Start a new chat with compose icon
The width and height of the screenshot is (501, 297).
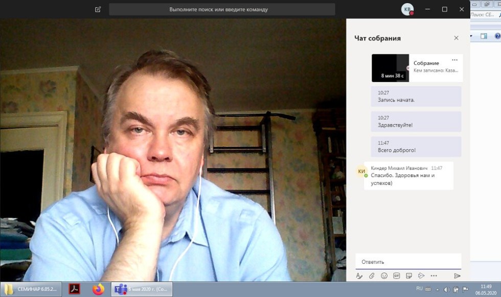tap(98, 9)
